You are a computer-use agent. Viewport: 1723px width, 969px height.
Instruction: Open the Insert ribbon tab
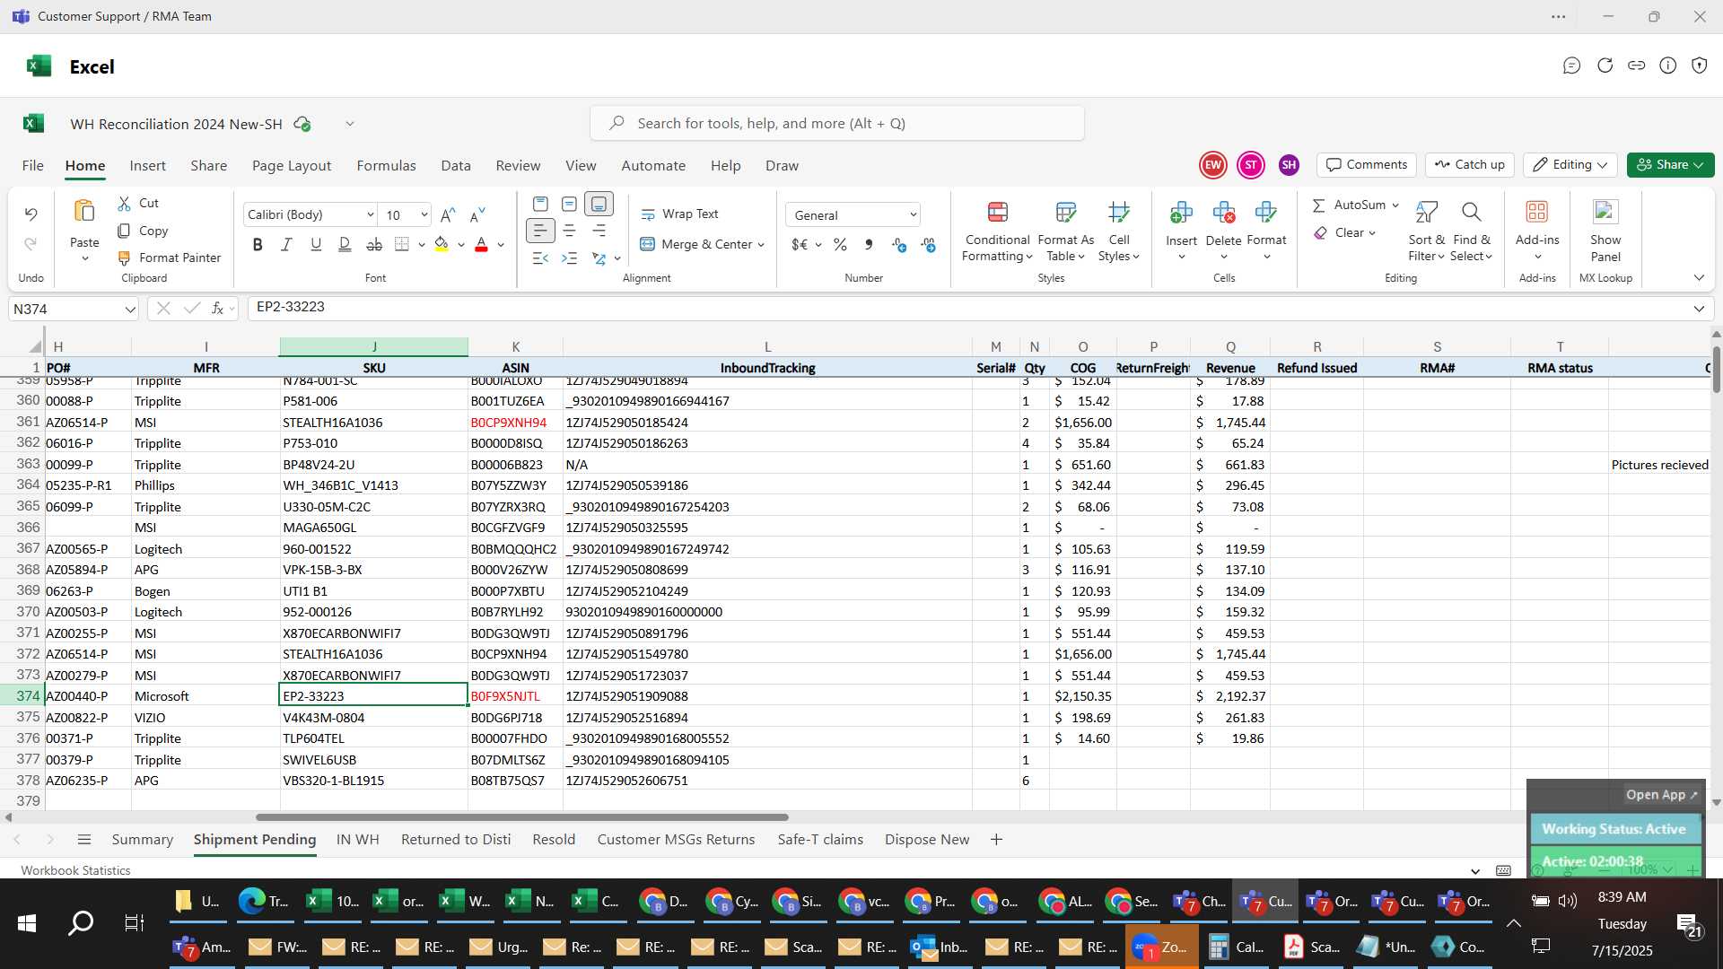tap(147, 166)
